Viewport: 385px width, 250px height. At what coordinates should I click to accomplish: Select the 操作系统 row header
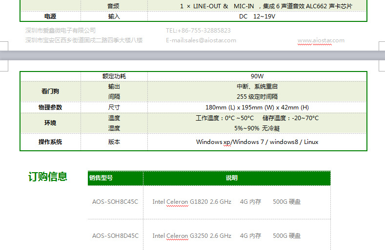50,142
